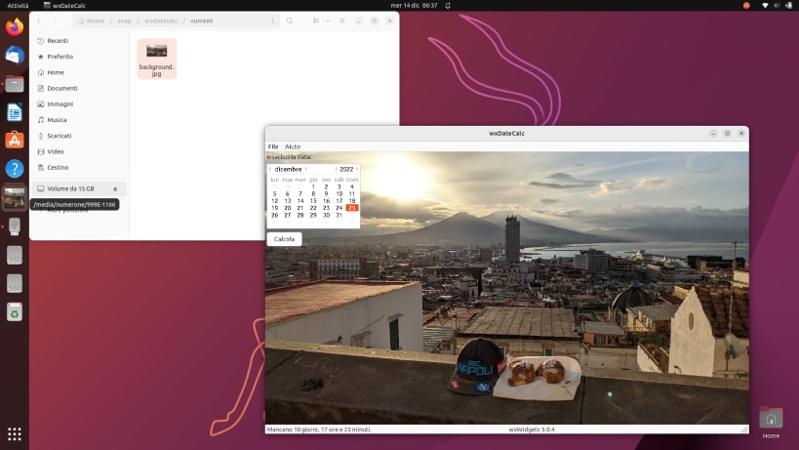Launch LibreOffice Writer from the dock

pos(15,112)
